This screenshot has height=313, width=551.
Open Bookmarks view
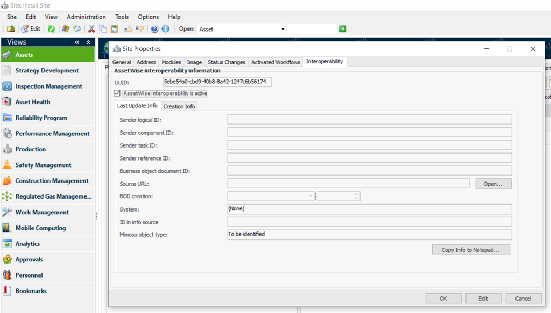(x=48, y=292)
